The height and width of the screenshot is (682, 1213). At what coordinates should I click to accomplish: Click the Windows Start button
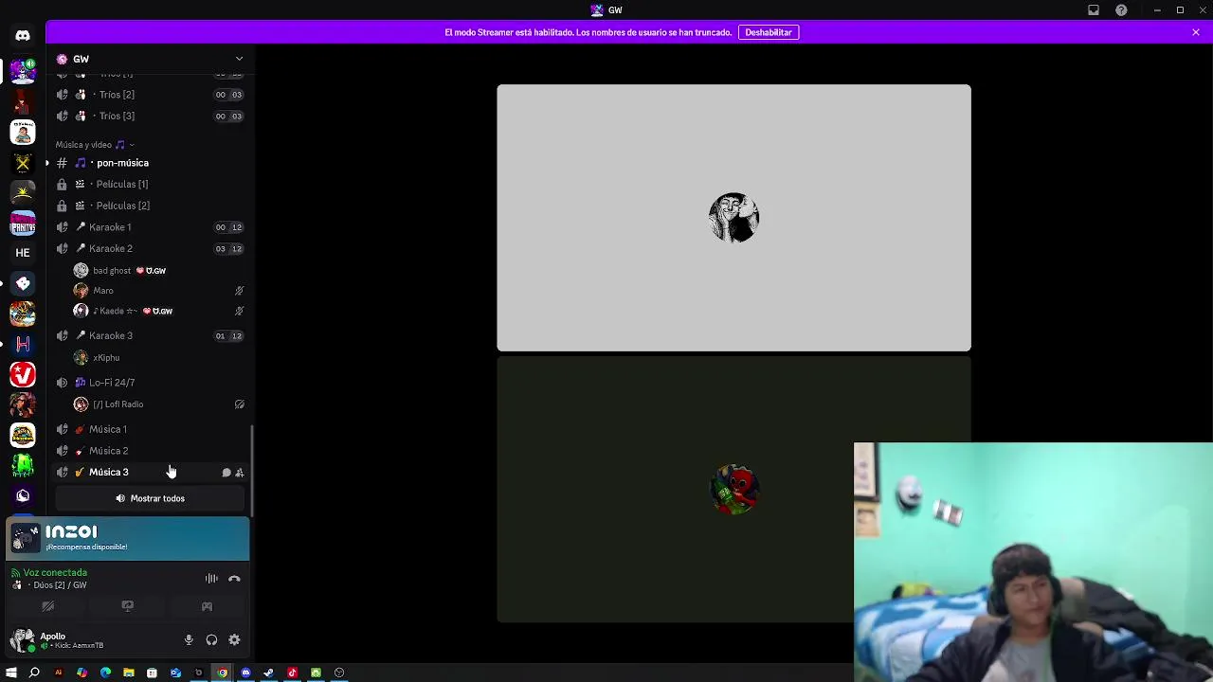[x=11, y=673]
